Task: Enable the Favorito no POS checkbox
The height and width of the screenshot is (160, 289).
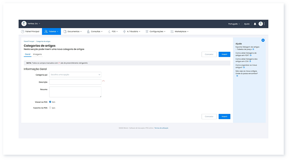Action: coord(50,108)
